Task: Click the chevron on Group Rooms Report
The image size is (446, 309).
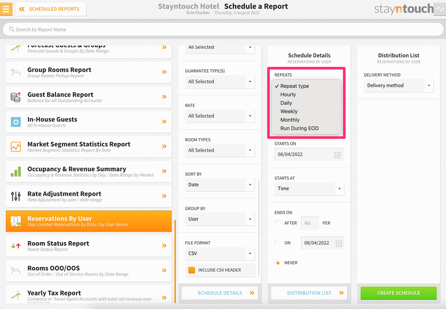Action: 164,72
